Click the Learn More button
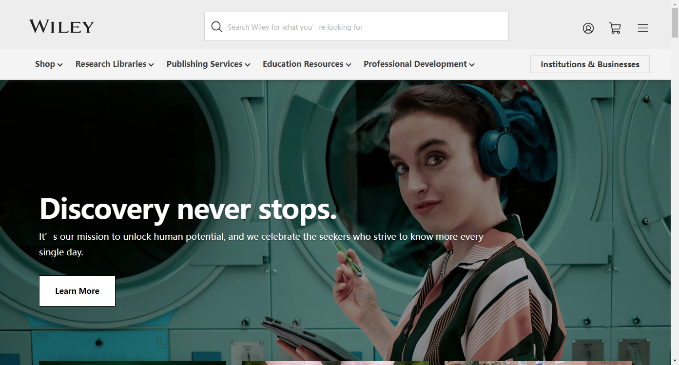This screenshot has height=365, width=679. pos(77,291)
